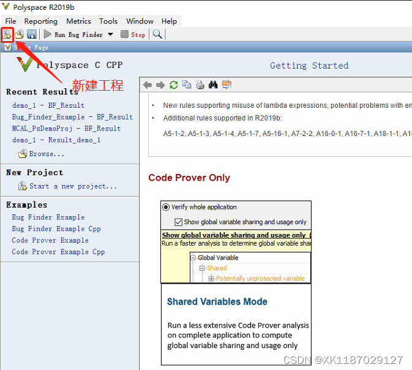Click the icon beside Start a new project
Viewport: 412px width, 370px height.
click(x=23, y=186)
